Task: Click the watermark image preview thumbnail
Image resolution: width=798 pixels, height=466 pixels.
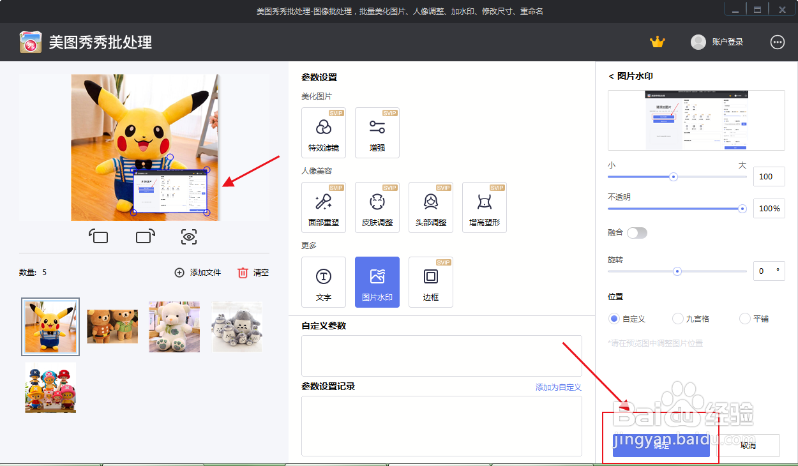Action: tap(696, 121)
